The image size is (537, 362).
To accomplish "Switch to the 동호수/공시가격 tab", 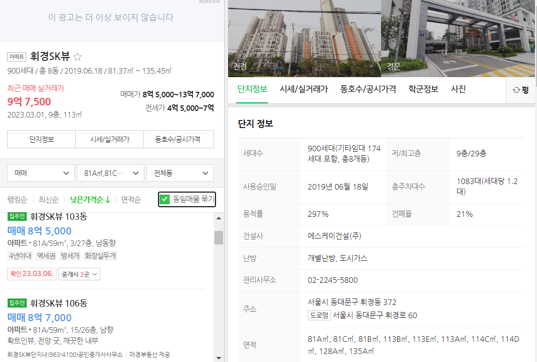I will point(368,89).
